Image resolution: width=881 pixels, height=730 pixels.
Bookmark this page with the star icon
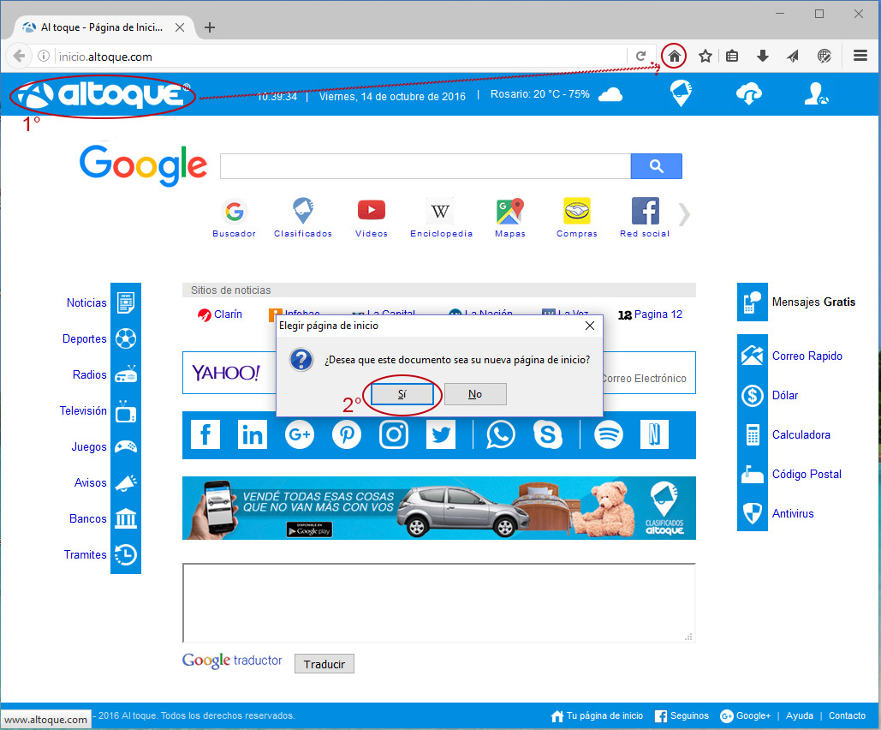pyautogui.click(x=705, y=57)
